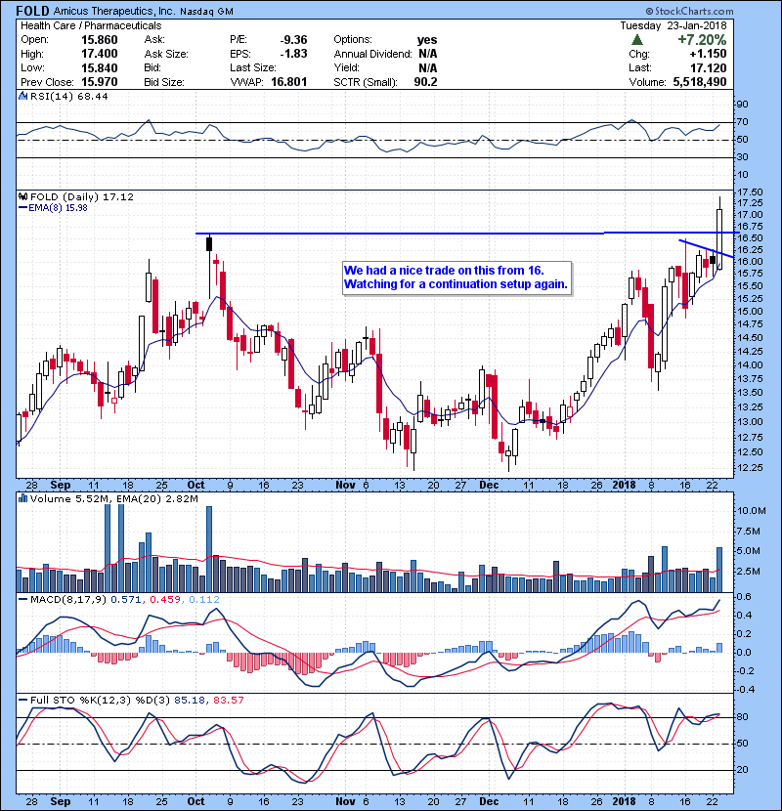Viewport: 782px width, 811px height.
Task: Click the nice trade from 16 annotation box
Action: pyautogui.click(x=457, y=277)
